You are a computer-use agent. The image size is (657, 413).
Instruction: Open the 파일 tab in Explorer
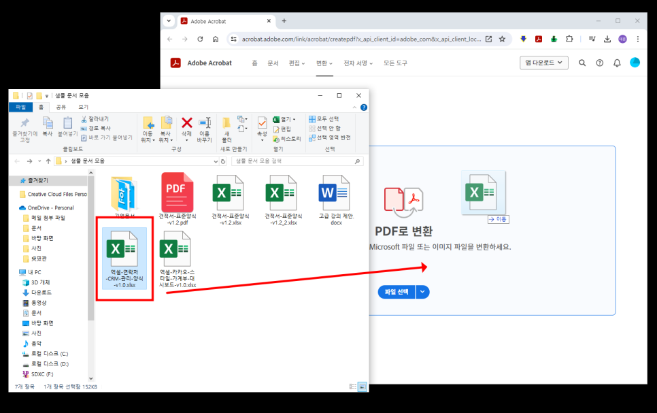pyautogui.click(x=20, y=108)
